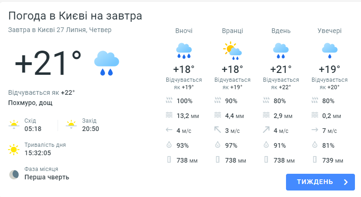Screen dimensions: 361x197
Task: Click the sun icon for Тривалість дня
Action: 14,150
